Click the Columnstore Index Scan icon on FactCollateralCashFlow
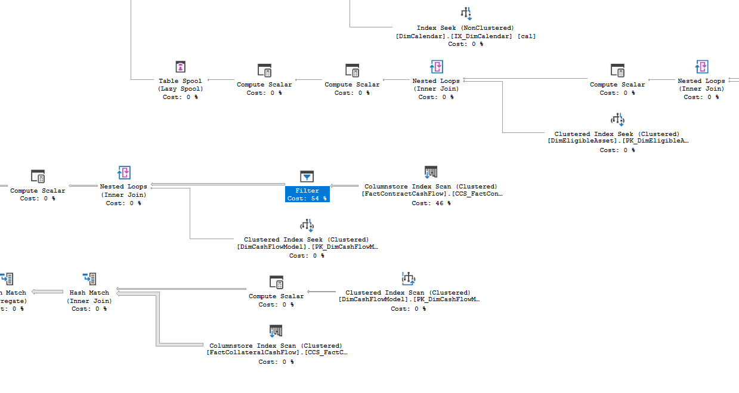The image size is (739, 393). point(276,332)
